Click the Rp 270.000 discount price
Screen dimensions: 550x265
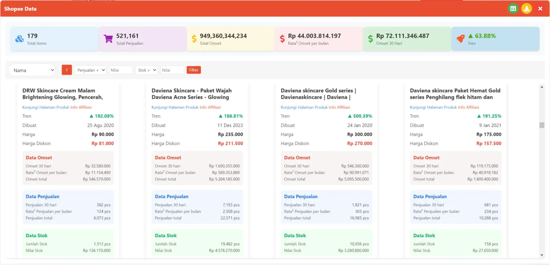click(x=360, y=143)
